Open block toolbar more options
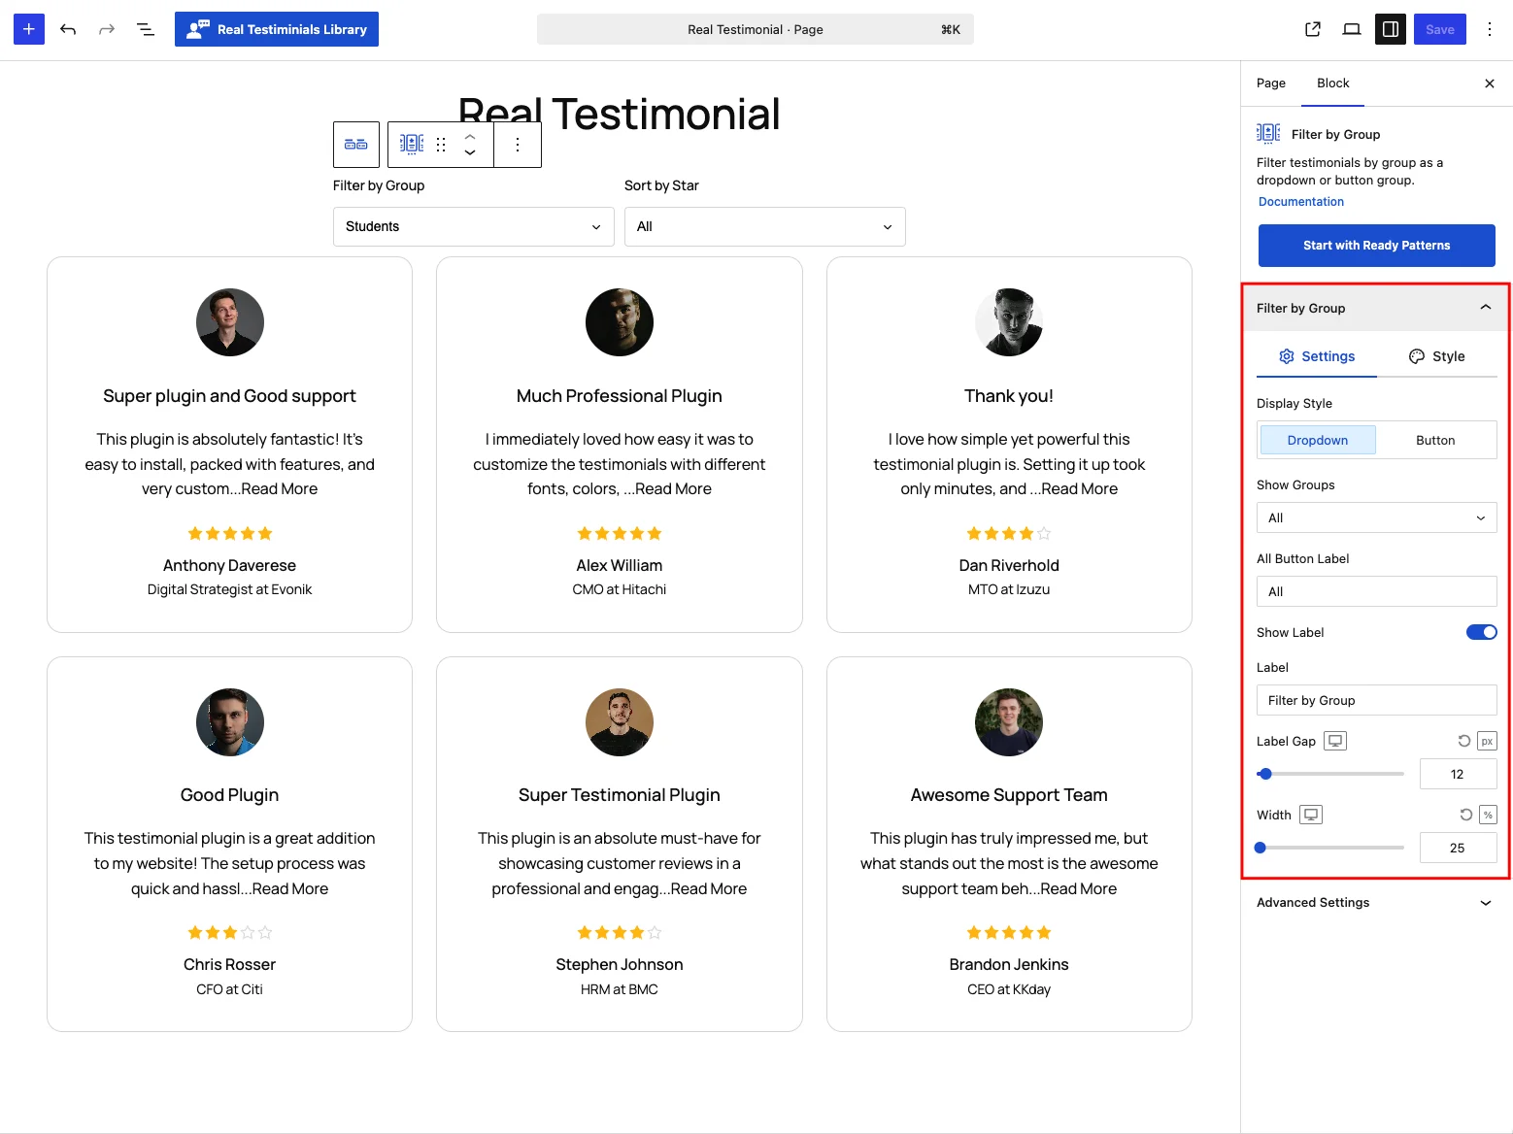The width and height of the screenshot is (1513, 1134). pos(518,145)
